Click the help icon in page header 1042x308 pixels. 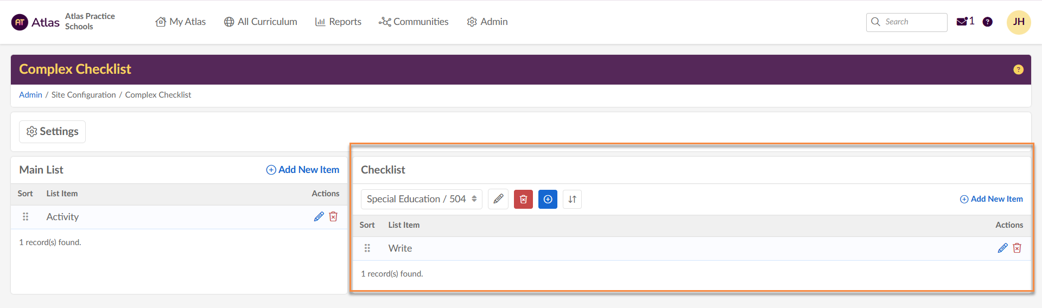pos(1018,69)
